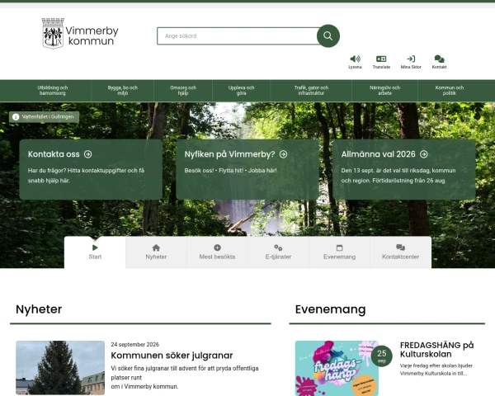Click the date 24 september 2026
495x396 pixels.
pos(134,345)
